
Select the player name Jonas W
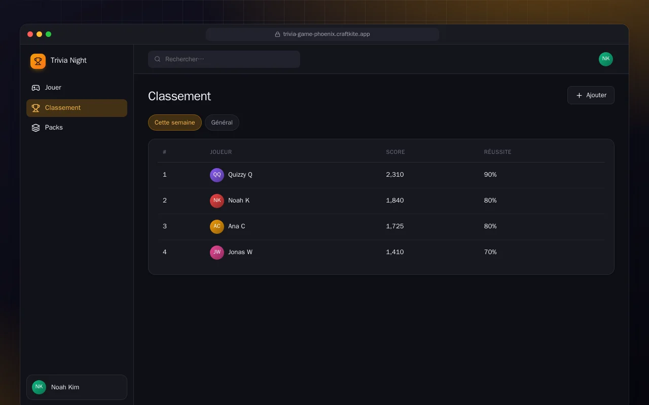point(240,252)
